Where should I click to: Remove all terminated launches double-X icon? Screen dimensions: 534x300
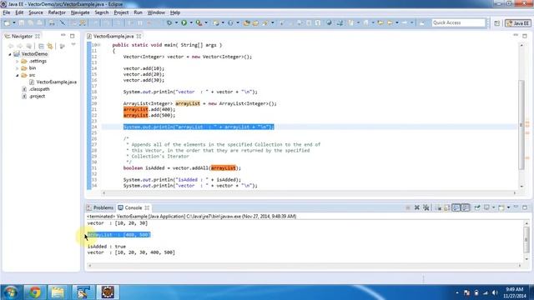click(426, 207)
